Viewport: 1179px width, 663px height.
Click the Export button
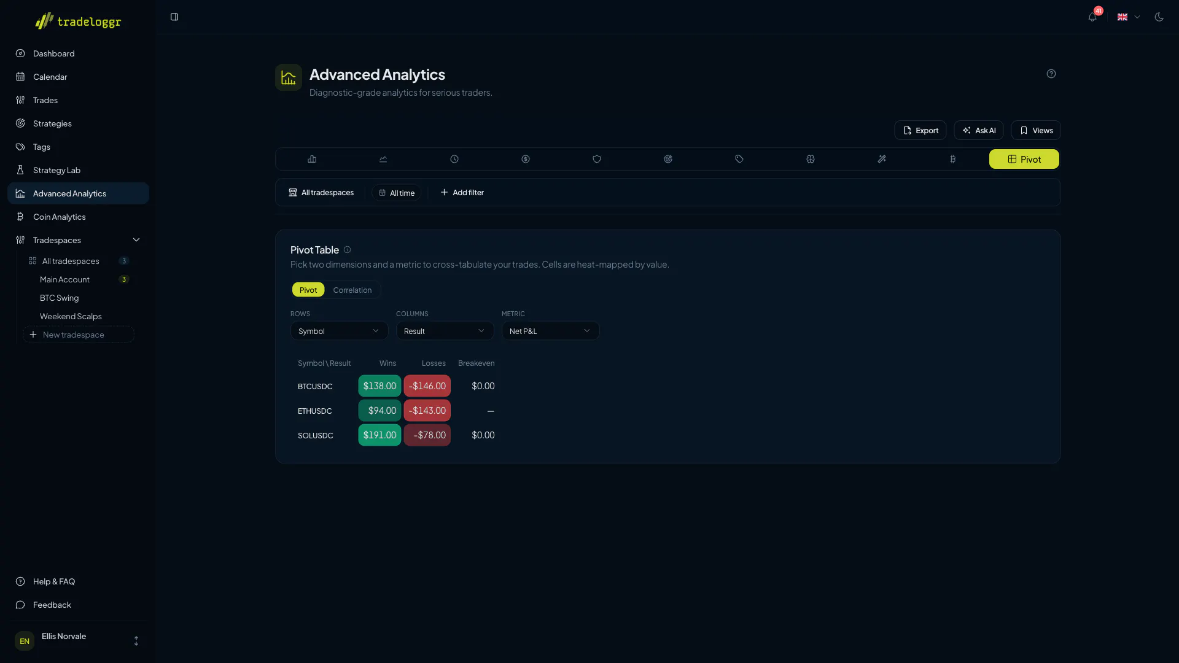(920, 130)
